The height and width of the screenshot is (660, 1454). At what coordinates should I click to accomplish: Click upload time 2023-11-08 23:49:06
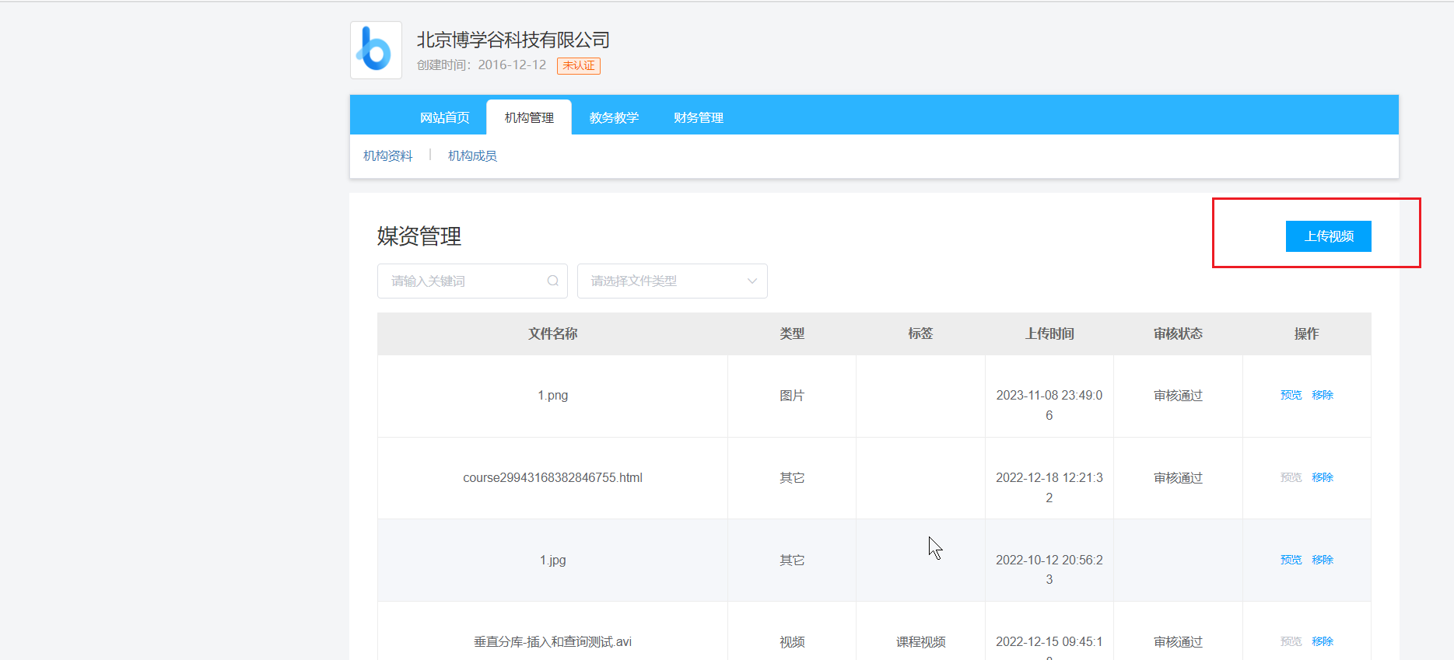(1049, 405)
